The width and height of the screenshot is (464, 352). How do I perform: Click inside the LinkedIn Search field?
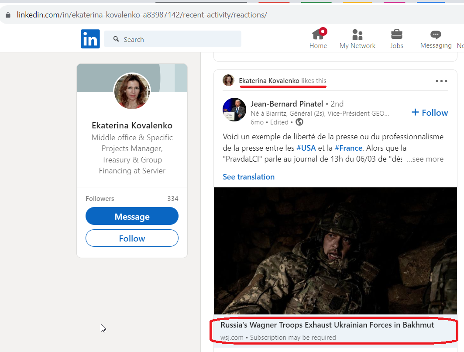[x=172, y=39]
